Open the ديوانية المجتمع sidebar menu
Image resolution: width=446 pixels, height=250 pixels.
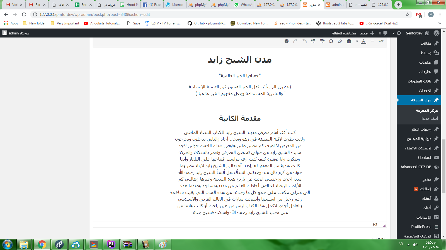[419, 139]
